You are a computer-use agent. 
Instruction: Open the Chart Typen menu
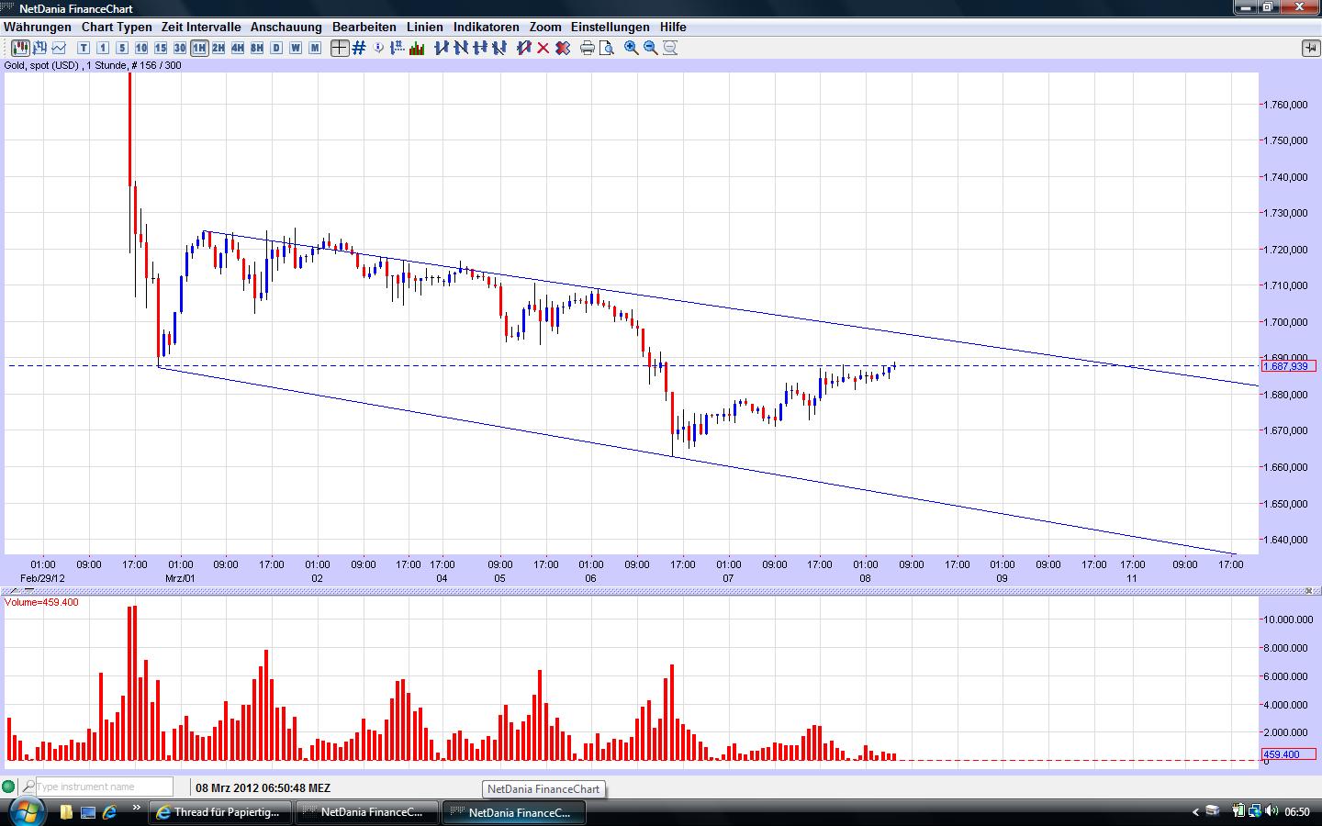click(x=117, y=28)
